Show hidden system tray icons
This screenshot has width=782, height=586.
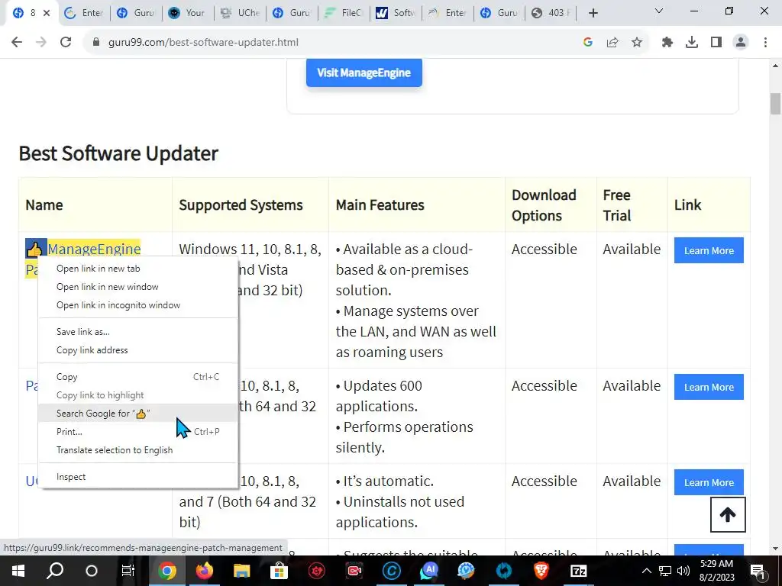coord(646,571)
